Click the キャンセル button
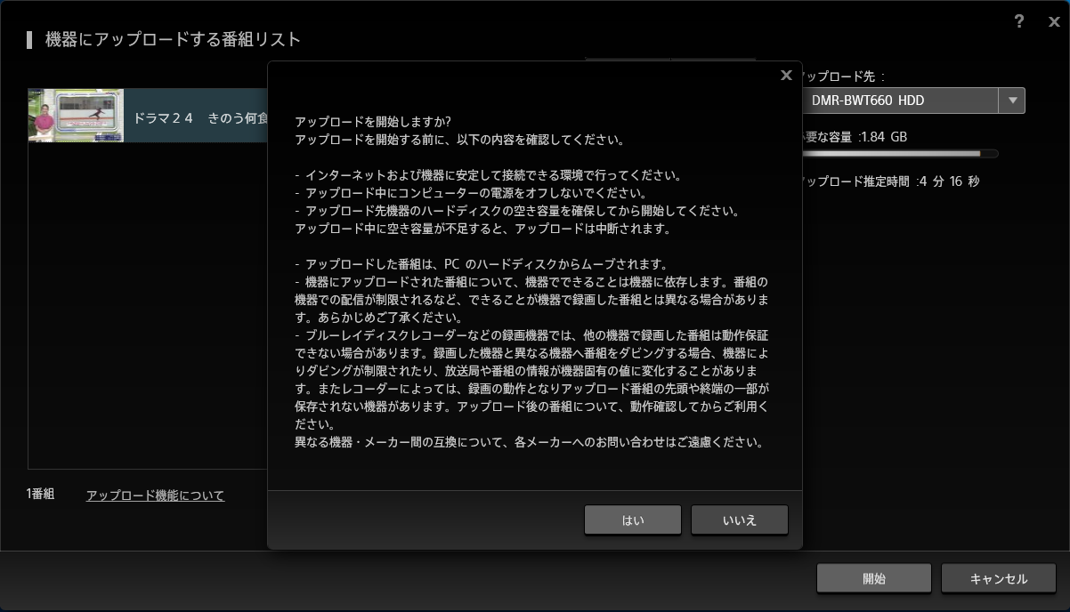This screenshot has width=1070, height=612. [998, 579]
